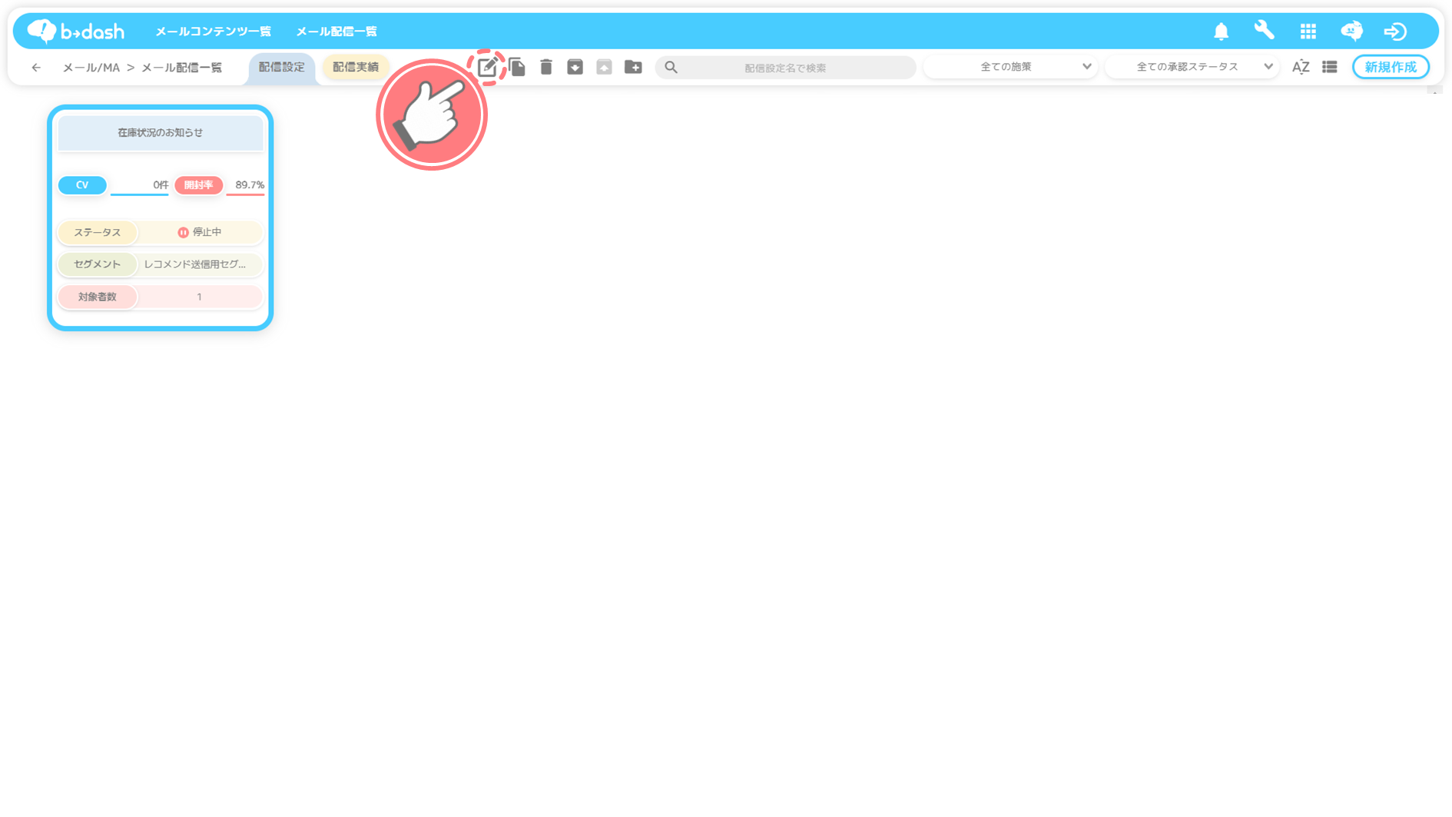Click the magnifier search icon
Viewport: 1452px width, 817px height.
pyautogui.click(x=671, y=68)
